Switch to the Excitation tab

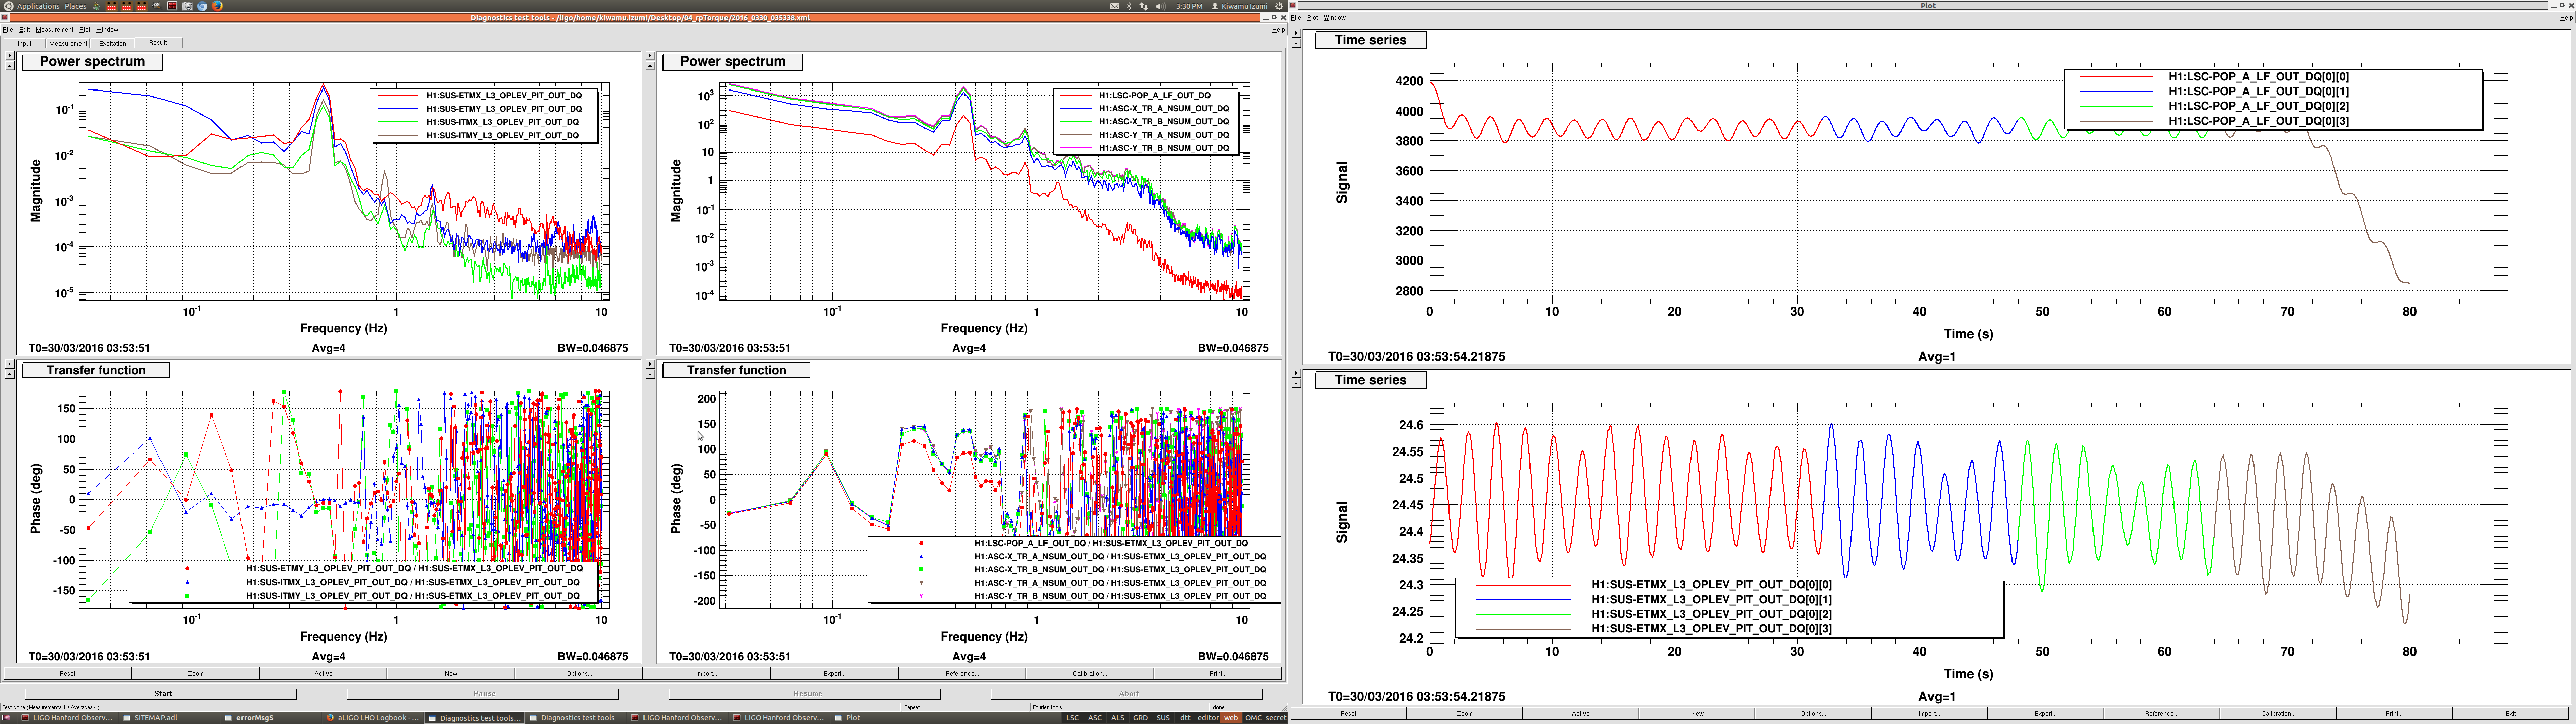(x=112, y=43)
